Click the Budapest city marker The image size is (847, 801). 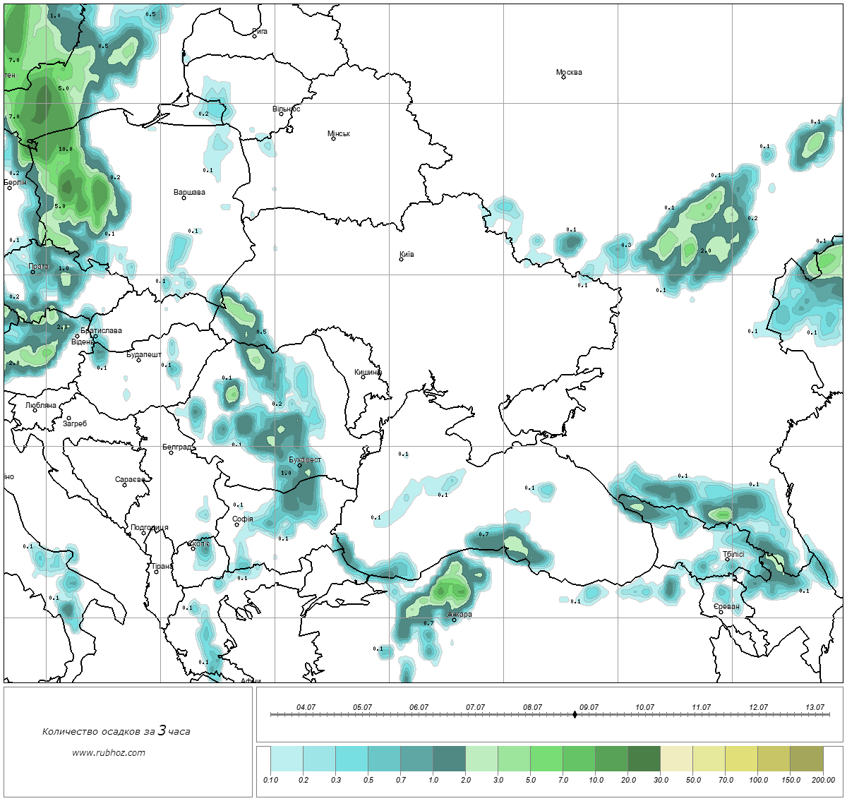[139, 360]
